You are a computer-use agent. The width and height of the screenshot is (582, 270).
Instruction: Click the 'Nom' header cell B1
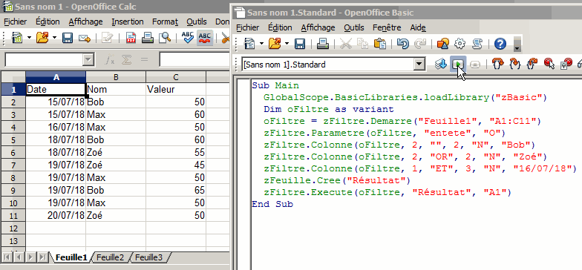[116, 89]
